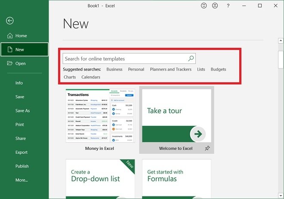284x199 pixels.
Task: Pick Planners and Trackers suggestion
Action: (171, 69)
